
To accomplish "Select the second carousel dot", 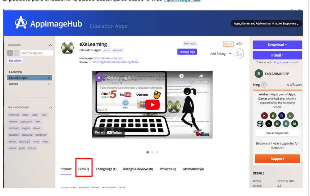I will (x=152, y=152).
